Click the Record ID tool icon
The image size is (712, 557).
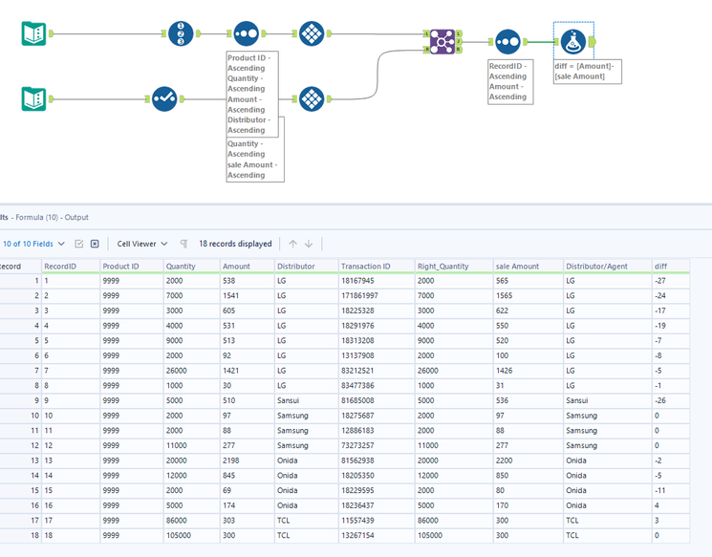click(181, 33)
